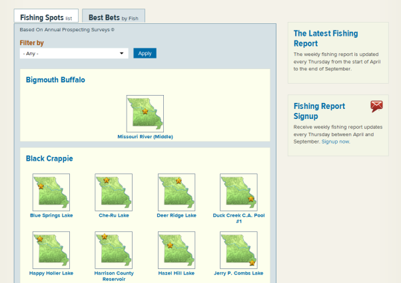This screenshot has height=283, width=401.
Task: Click the Signup now link
Action: pyautogui.click(x=336, y=141)
